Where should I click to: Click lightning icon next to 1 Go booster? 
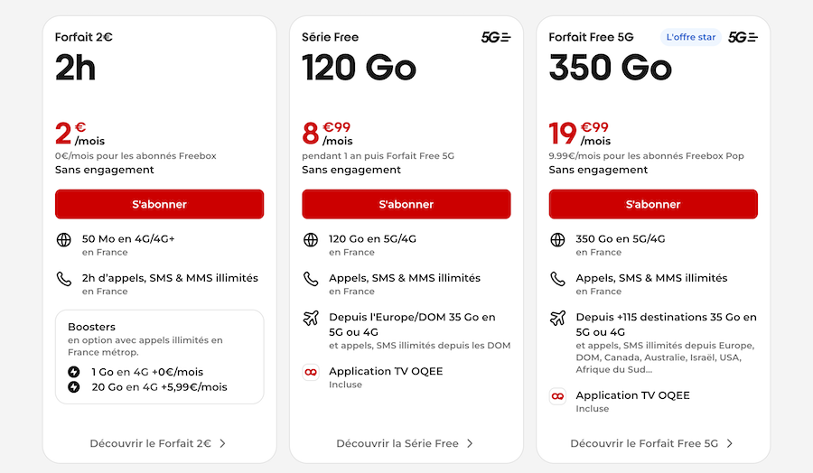pos(74,372)
